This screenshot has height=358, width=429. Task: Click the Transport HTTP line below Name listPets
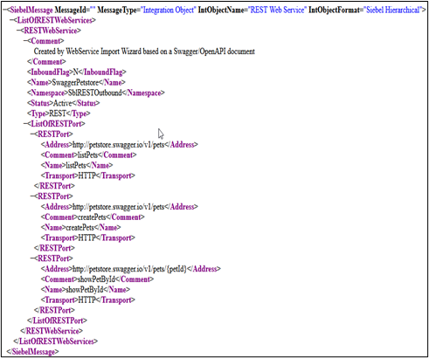[88, 176]
